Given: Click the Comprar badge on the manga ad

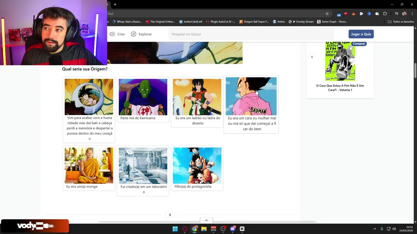Looking at the screenshot, I should (359, 44).
